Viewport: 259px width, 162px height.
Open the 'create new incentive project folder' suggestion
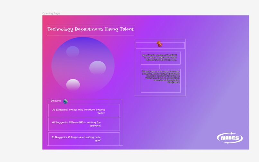pyautogui.click(x=84, y=111)
